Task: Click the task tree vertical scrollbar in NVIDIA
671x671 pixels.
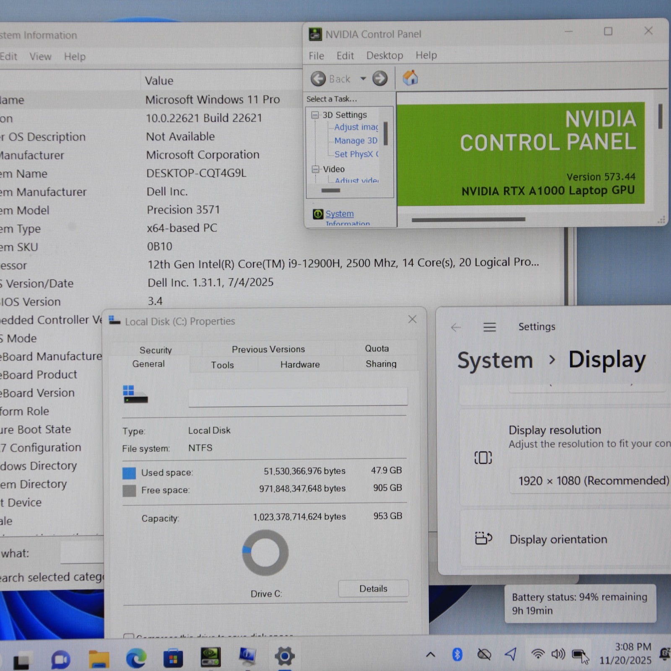Action: [385, 133]
